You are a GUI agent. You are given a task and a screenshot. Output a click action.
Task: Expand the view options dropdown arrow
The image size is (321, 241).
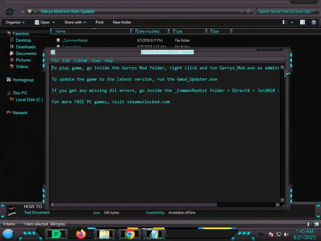[292, 22]
